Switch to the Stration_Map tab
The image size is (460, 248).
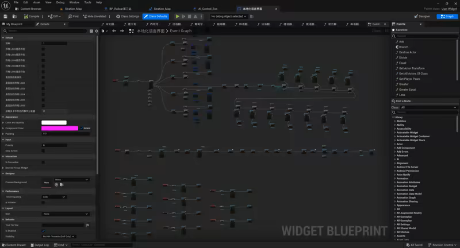(73, 9)
